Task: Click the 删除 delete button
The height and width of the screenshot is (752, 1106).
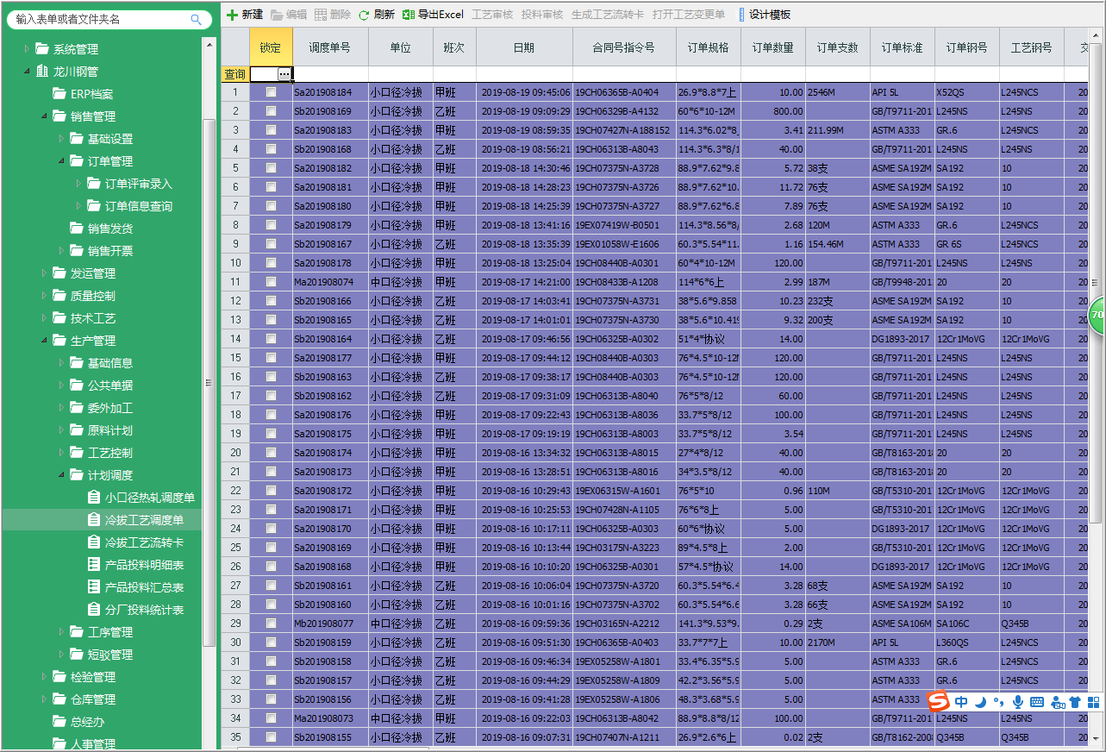Action: [x=333, y=15]
